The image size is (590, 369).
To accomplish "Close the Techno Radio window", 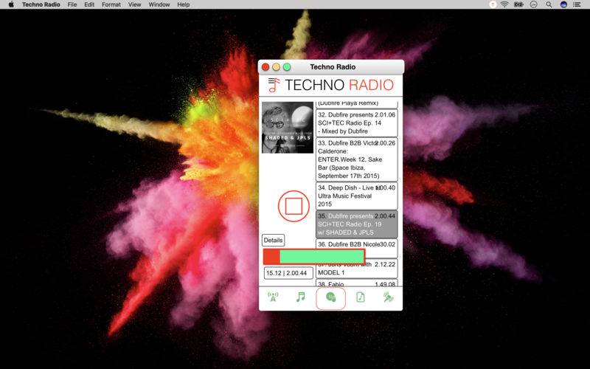I will [x=265, y=66].
